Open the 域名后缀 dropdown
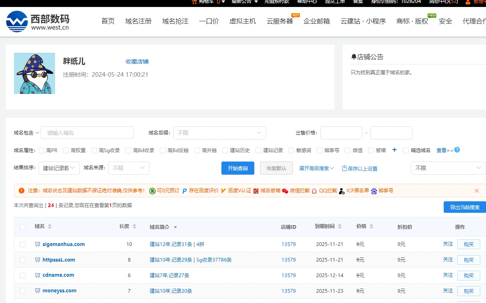Image resolution: width=486 pixels, height=303 pixels. 219,133
